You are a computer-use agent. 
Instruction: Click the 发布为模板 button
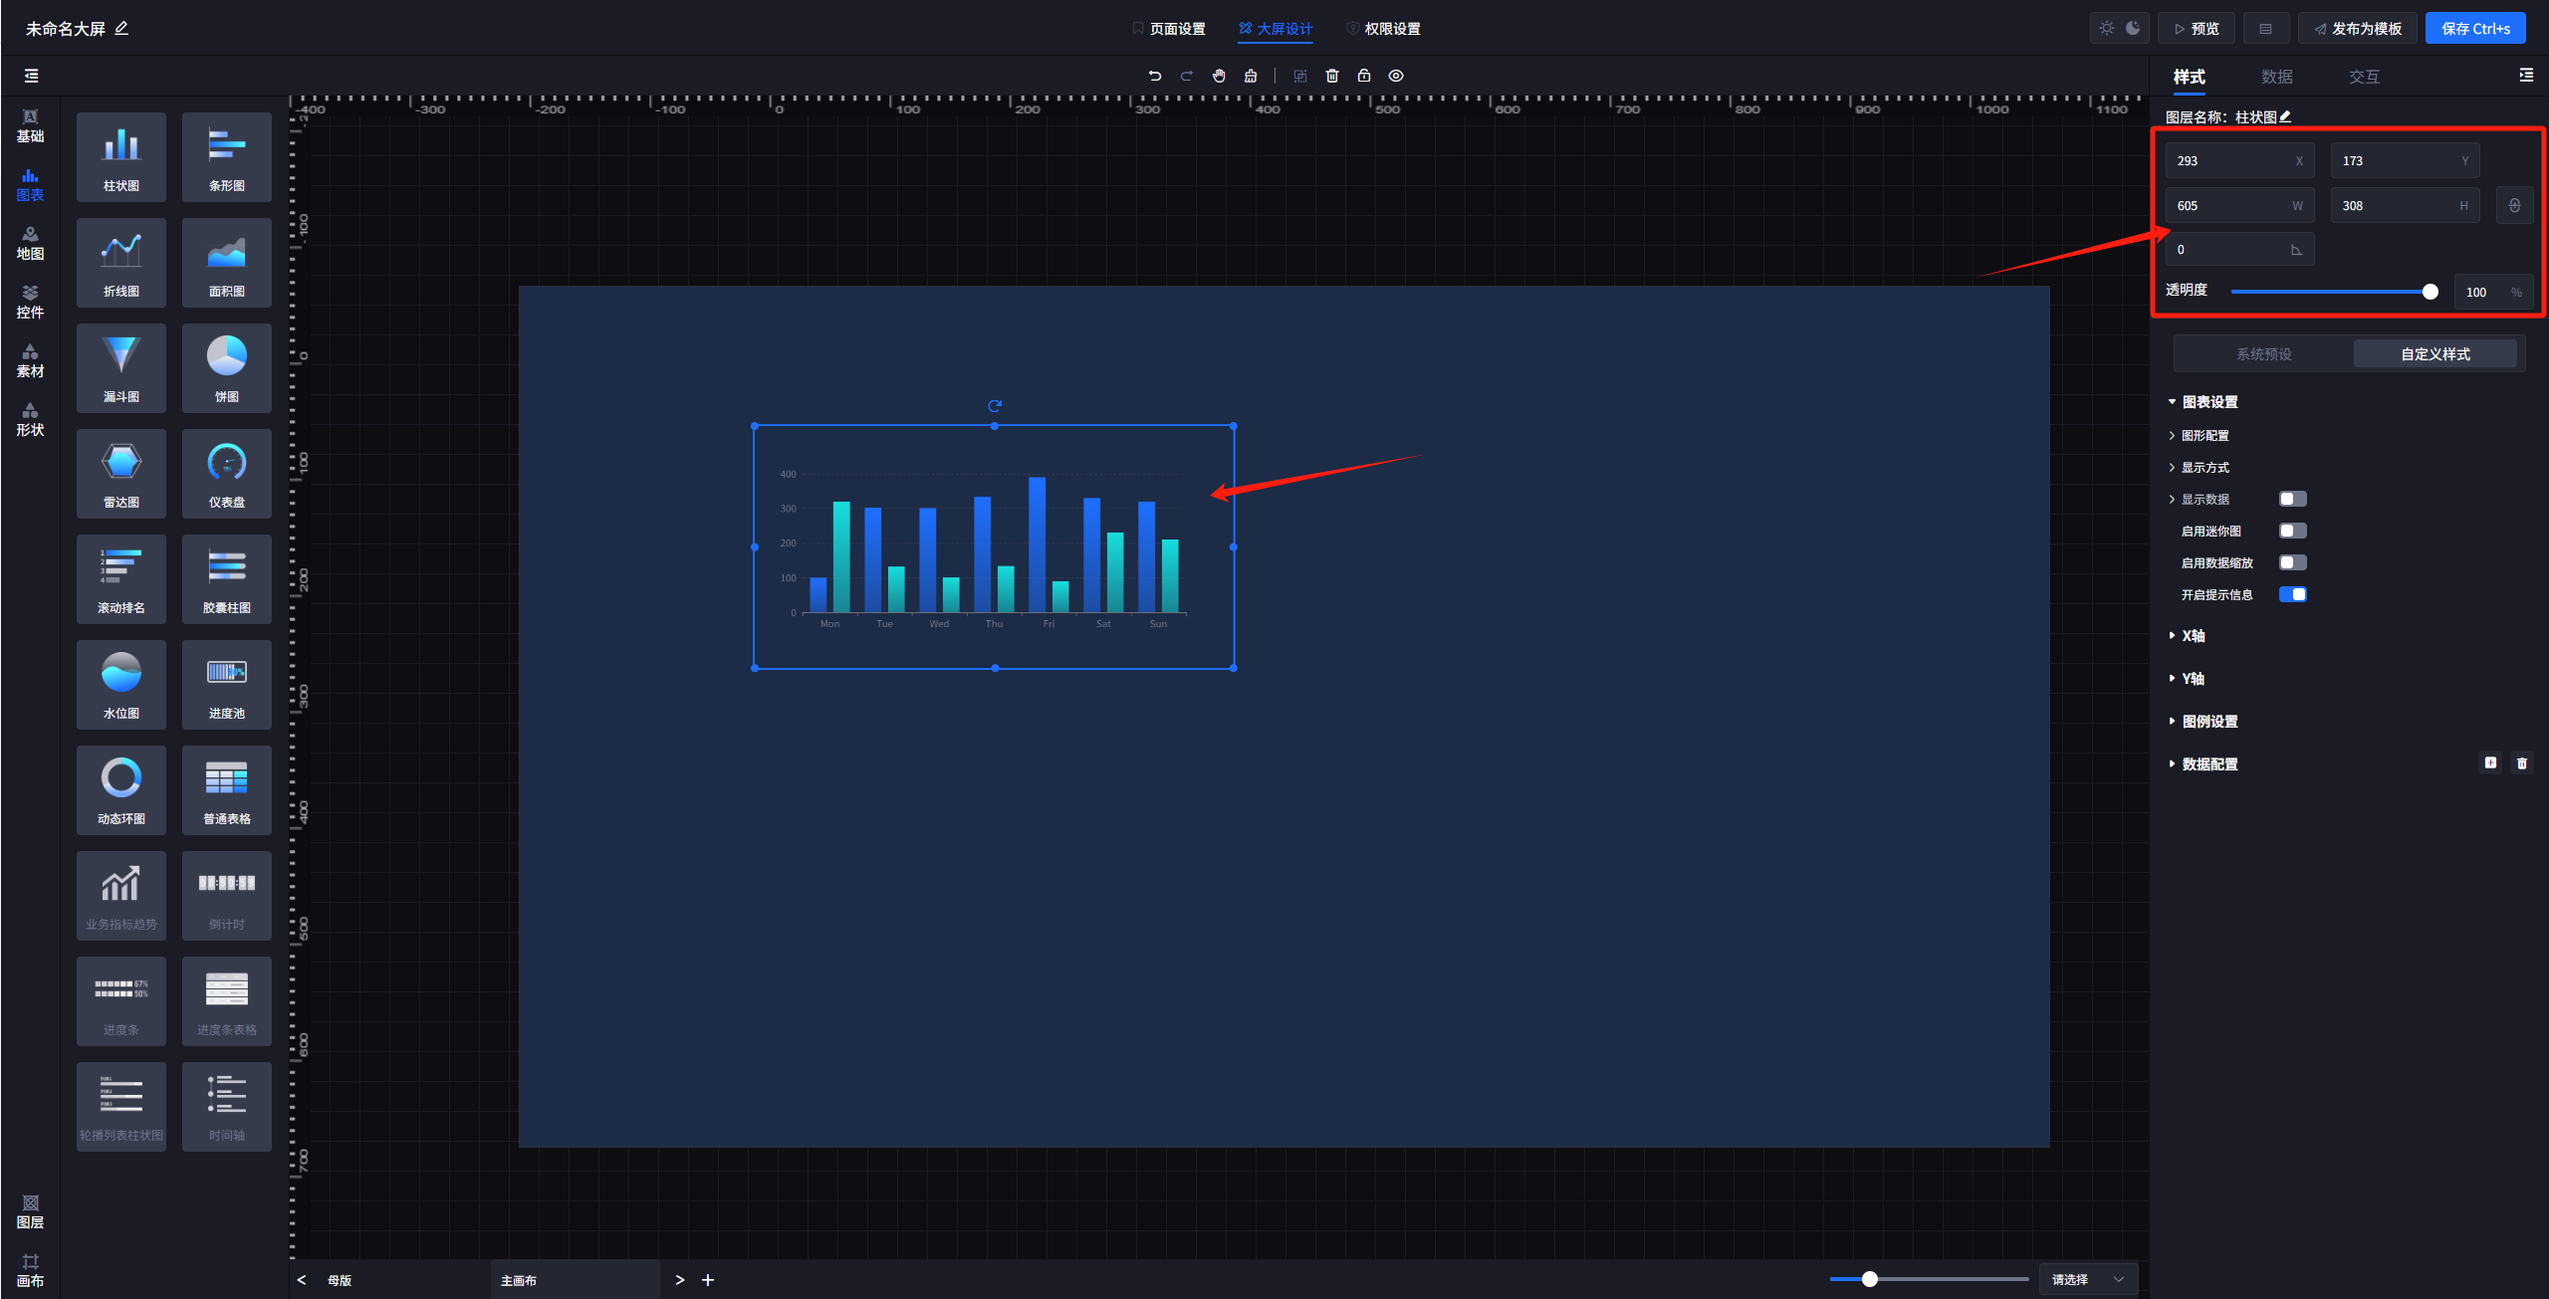tap(2357, 29)
